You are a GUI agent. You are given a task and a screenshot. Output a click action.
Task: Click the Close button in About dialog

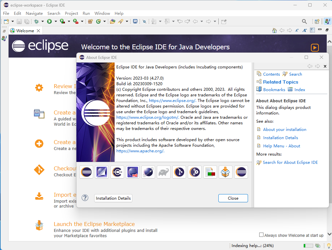233,198
